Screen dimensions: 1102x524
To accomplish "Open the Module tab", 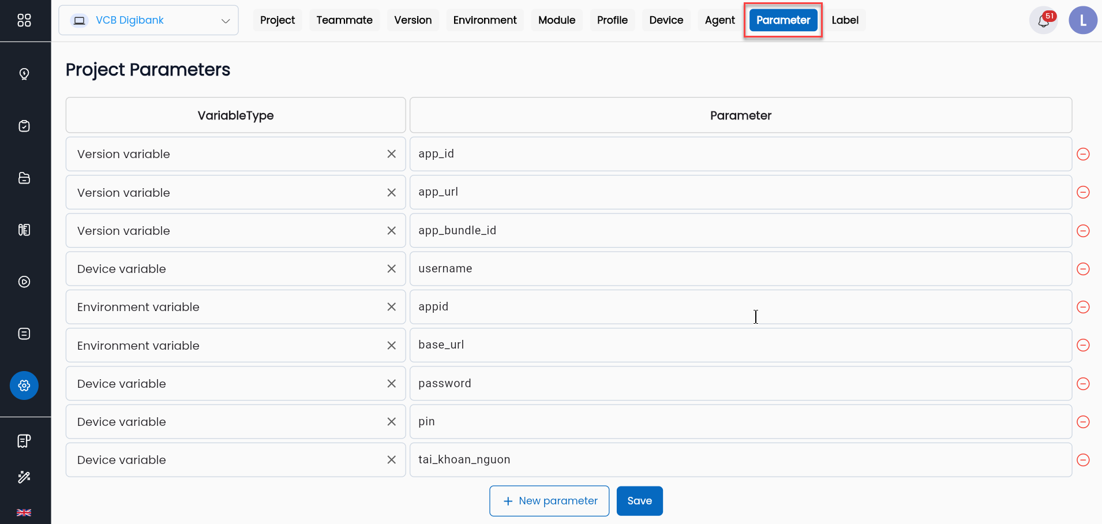I will pos(557,20).
